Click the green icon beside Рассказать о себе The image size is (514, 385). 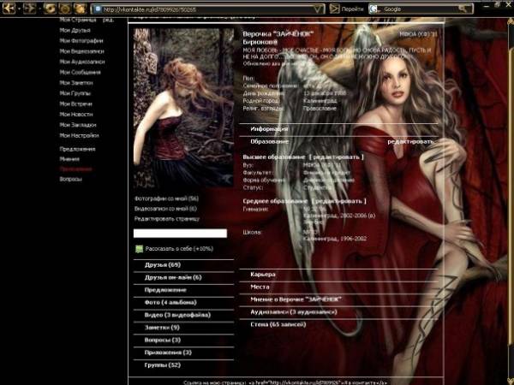click(x=139, y=249)
